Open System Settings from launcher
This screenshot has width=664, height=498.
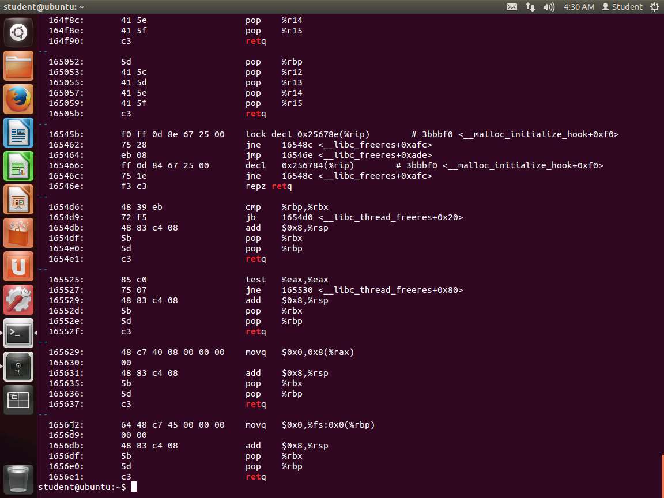click(x=18, y=300)
